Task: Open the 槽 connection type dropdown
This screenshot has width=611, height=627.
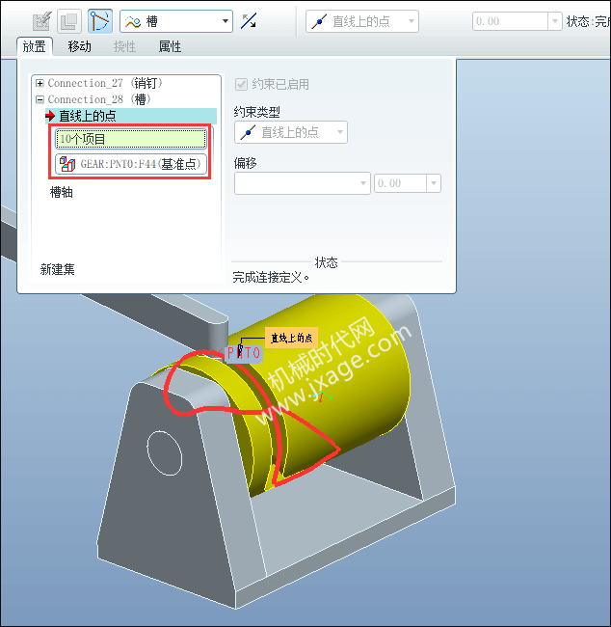Action: 176,21
